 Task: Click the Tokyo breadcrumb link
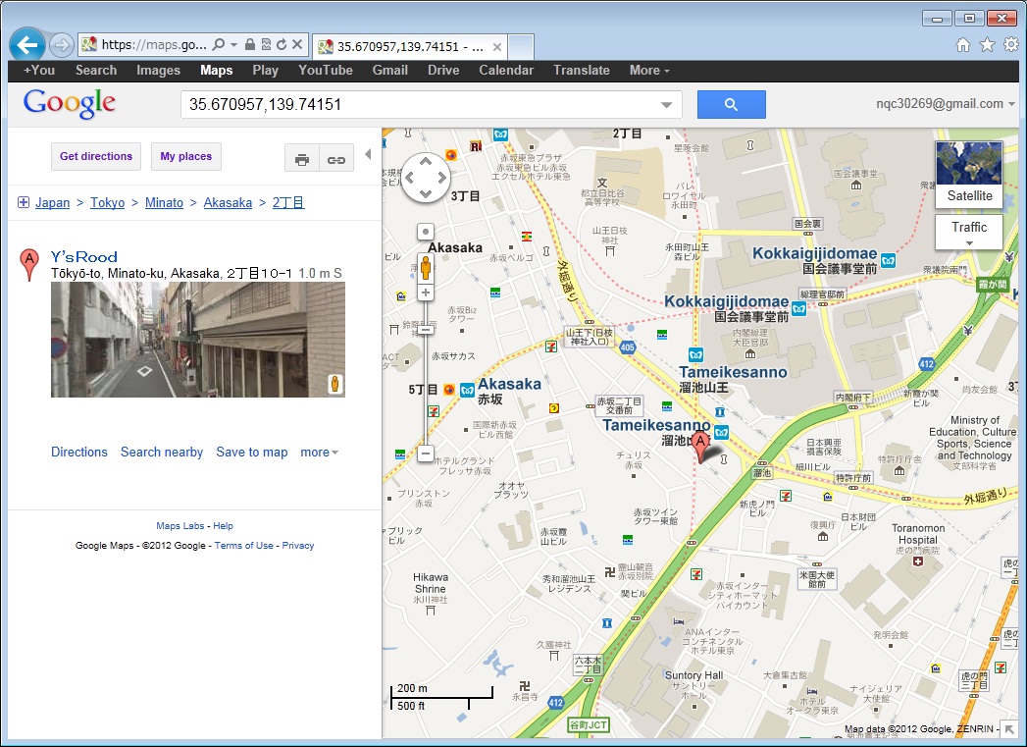pyautogui.click(x=108, y=202)
